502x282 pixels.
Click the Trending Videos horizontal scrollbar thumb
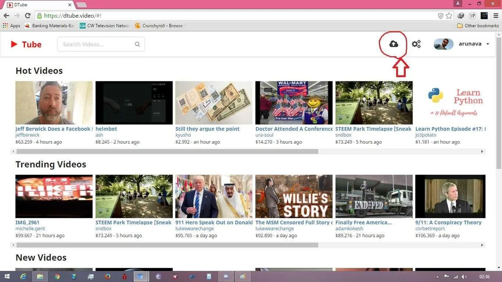pos(167,245)
